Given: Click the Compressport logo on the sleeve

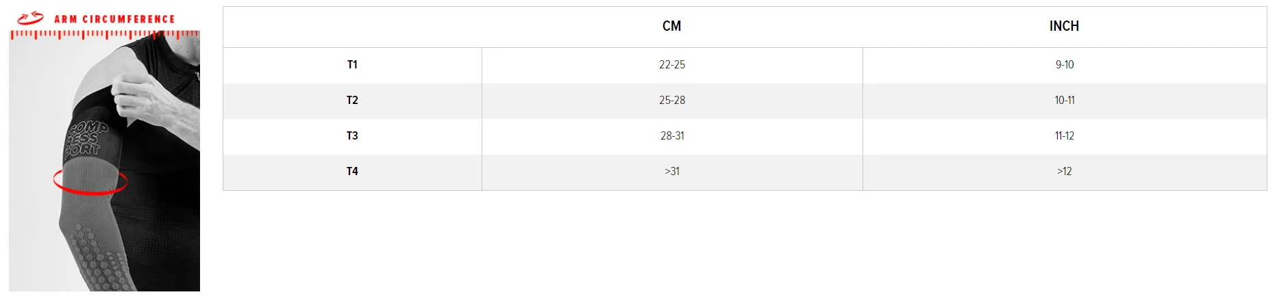Looking at the screenshot, I should [86, 139].
